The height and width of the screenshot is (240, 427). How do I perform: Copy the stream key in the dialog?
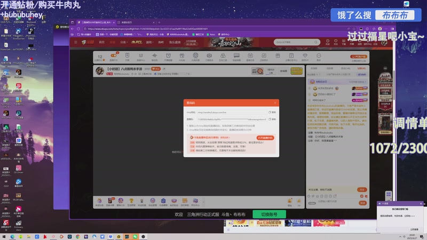(x=272, y=119)
